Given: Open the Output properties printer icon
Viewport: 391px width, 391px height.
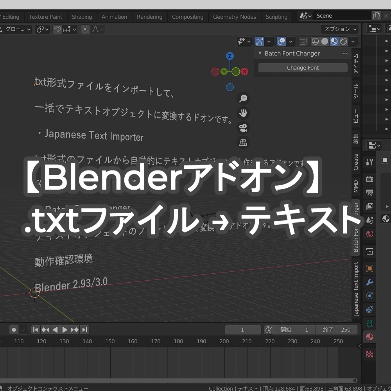Looking at the screenshot, I should [x=369, y=192].
